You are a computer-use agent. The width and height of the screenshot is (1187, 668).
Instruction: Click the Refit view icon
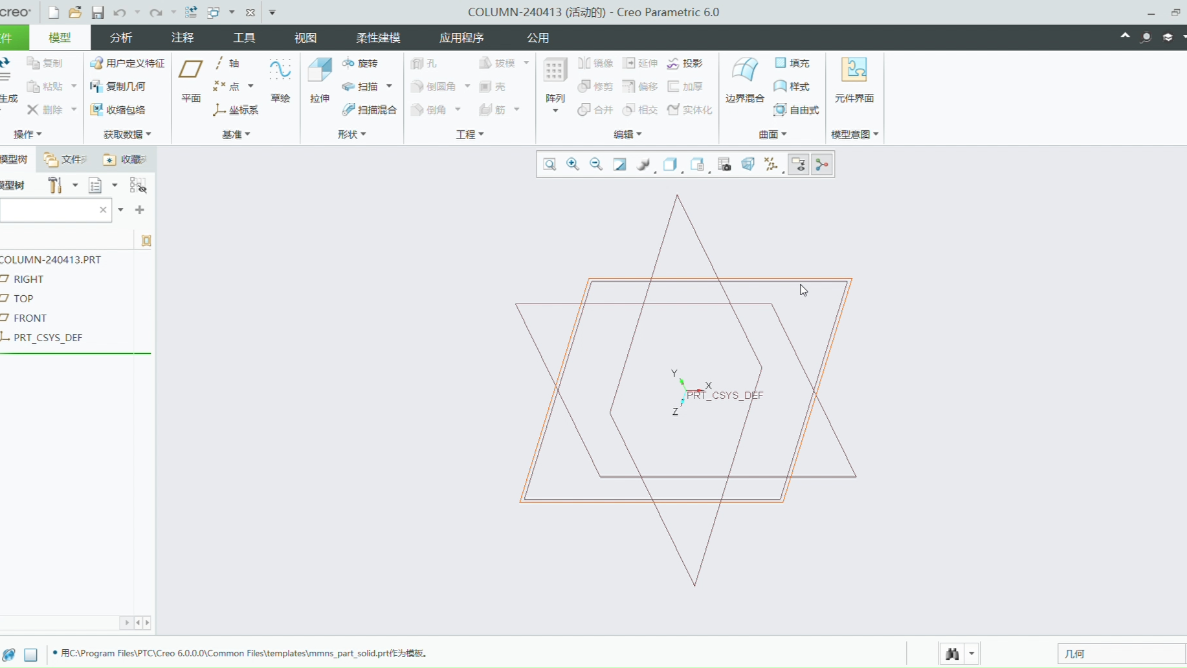(549, 164)
